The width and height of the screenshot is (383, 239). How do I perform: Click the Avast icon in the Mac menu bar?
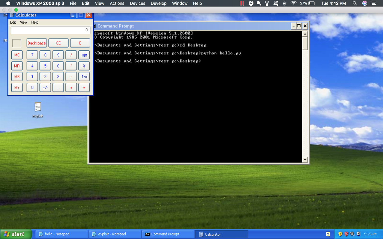276,3
